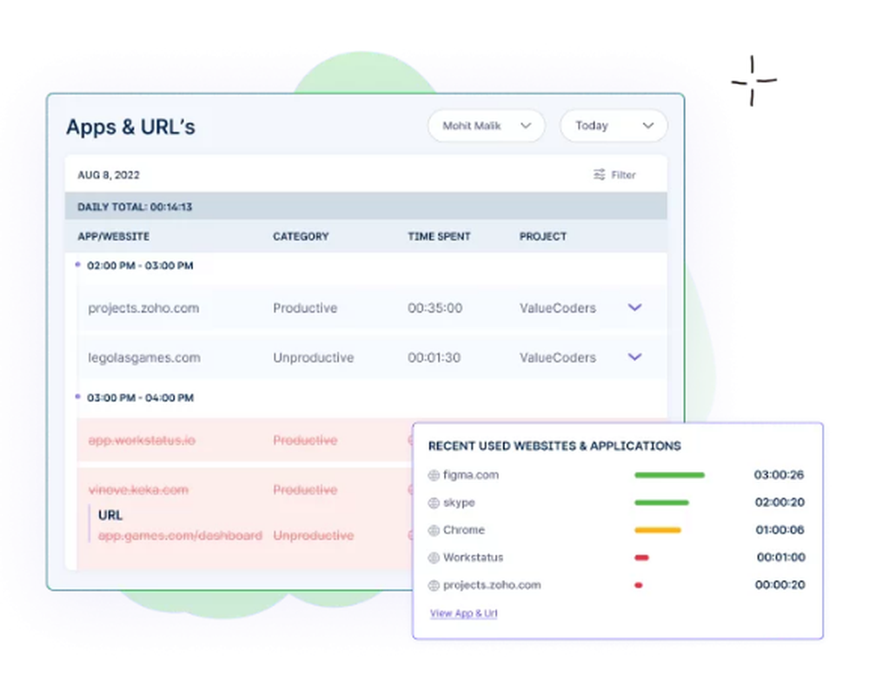Click legolasgames.com in the apps table
The image size is (869, 693).
144,358
